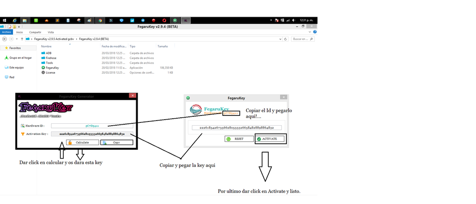Select the FegaruKey application file

coord(50,68)
